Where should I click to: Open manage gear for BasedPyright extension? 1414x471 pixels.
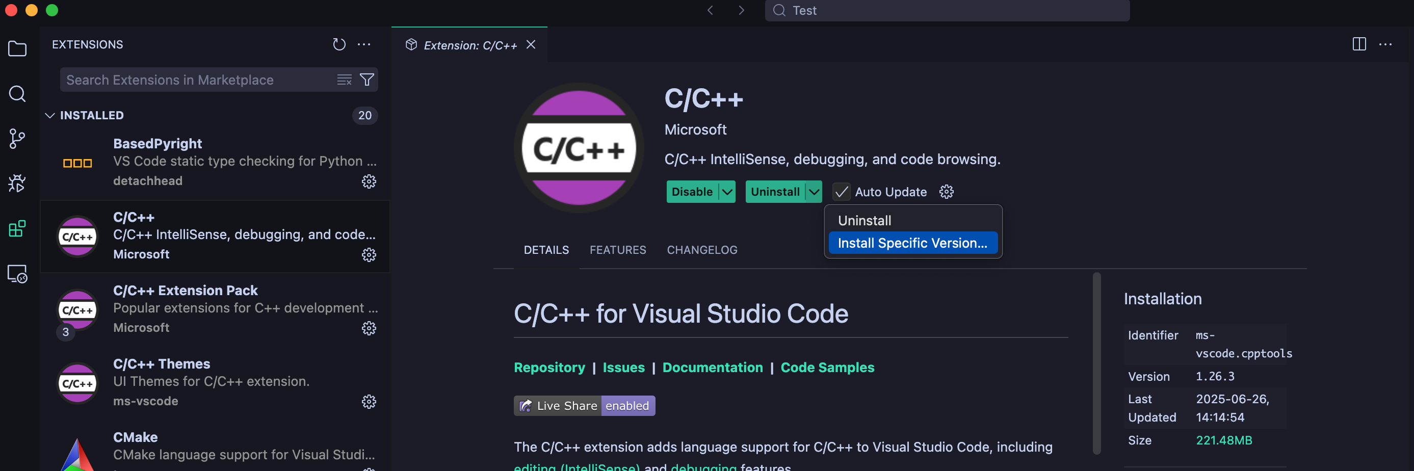point(369,181)
